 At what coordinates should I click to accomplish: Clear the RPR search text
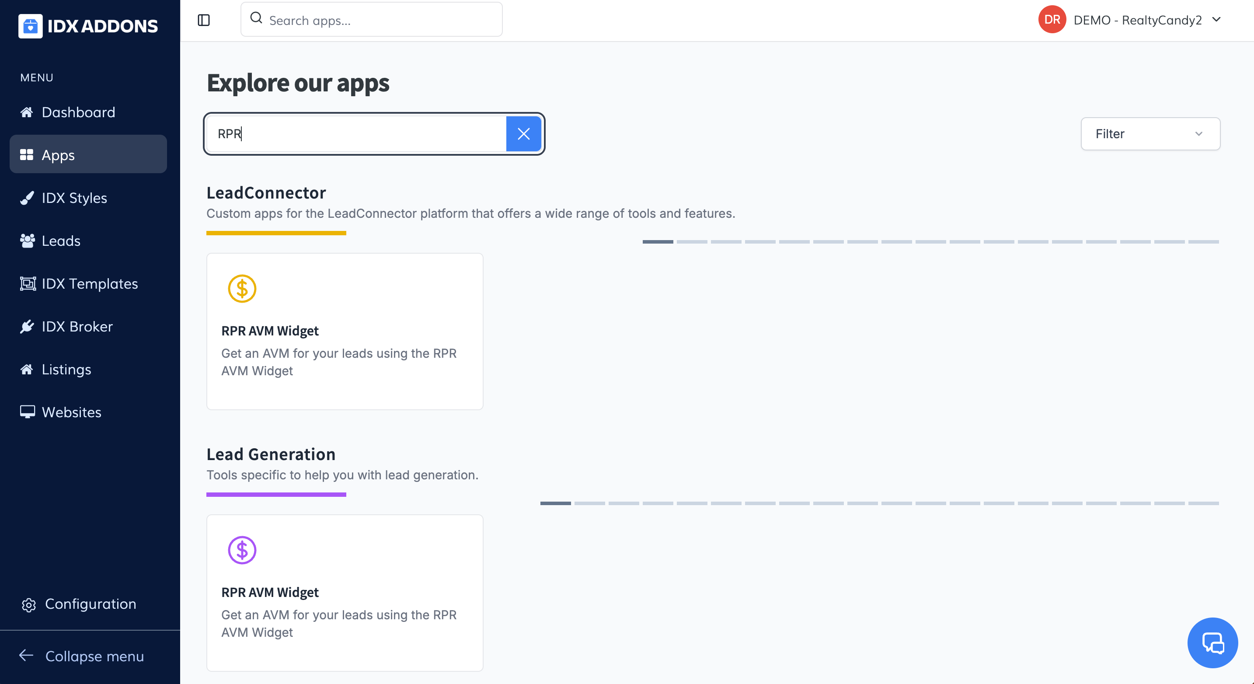tap(523, 134)
